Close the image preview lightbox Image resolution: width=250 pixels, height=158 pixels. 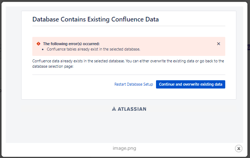pos(239,148)
